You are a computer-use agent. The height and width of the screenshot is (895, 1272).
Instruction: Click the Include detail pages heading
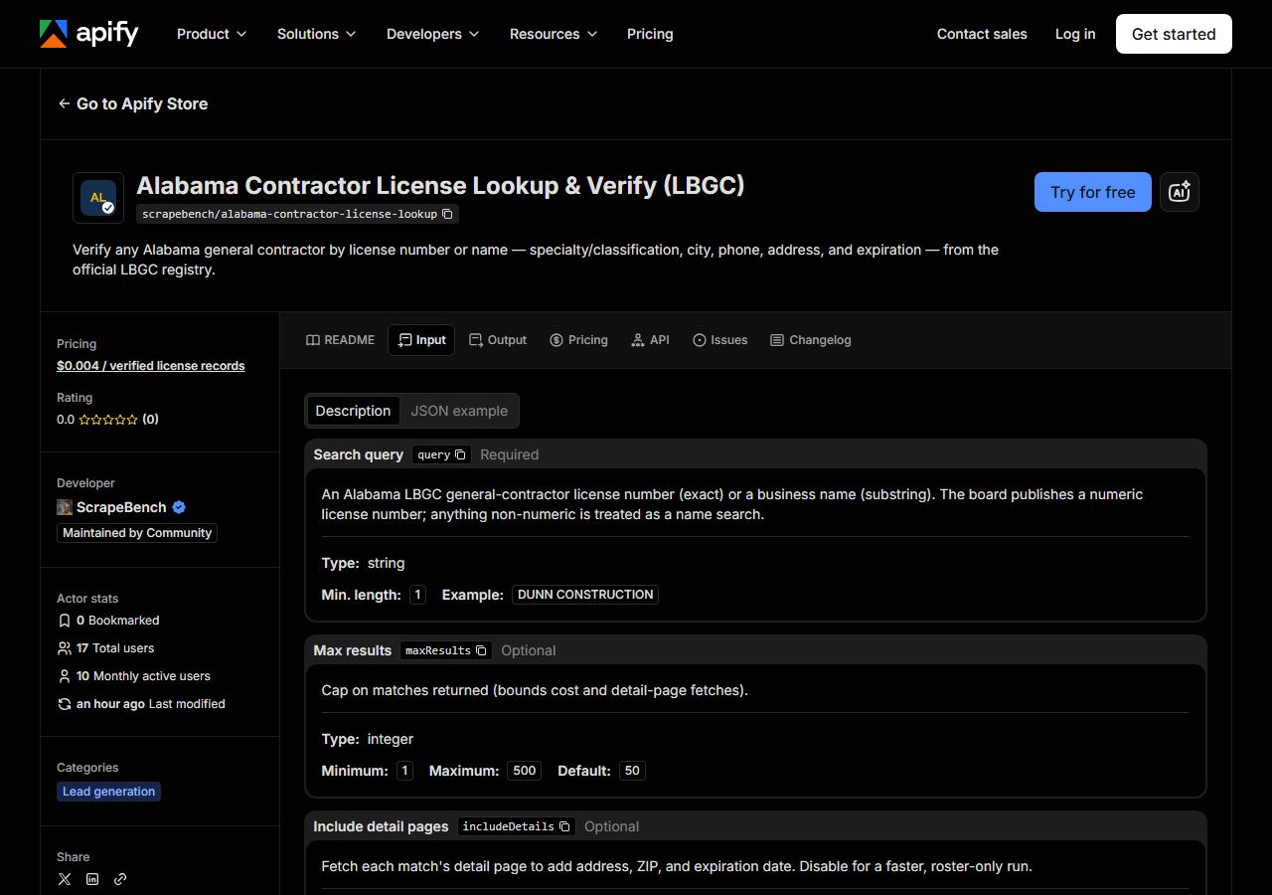click(x=381, y=826)
